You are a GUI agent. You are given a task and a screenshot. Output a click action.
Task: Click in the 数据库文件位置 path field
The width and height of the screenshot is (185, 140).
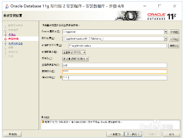pyautogui.click(x=118, y=46)
